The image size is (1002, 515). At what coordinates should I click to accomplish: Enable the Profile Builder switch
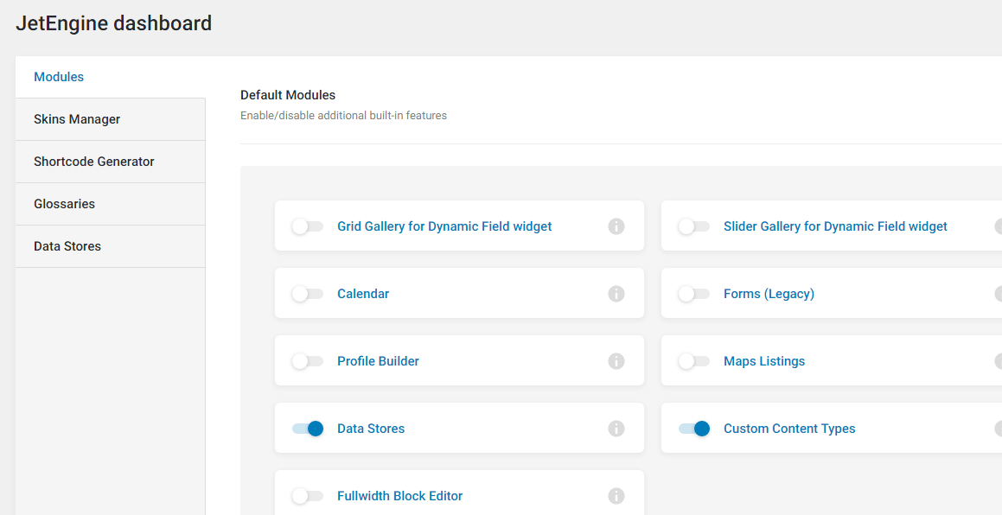click(x=308, y=361)
